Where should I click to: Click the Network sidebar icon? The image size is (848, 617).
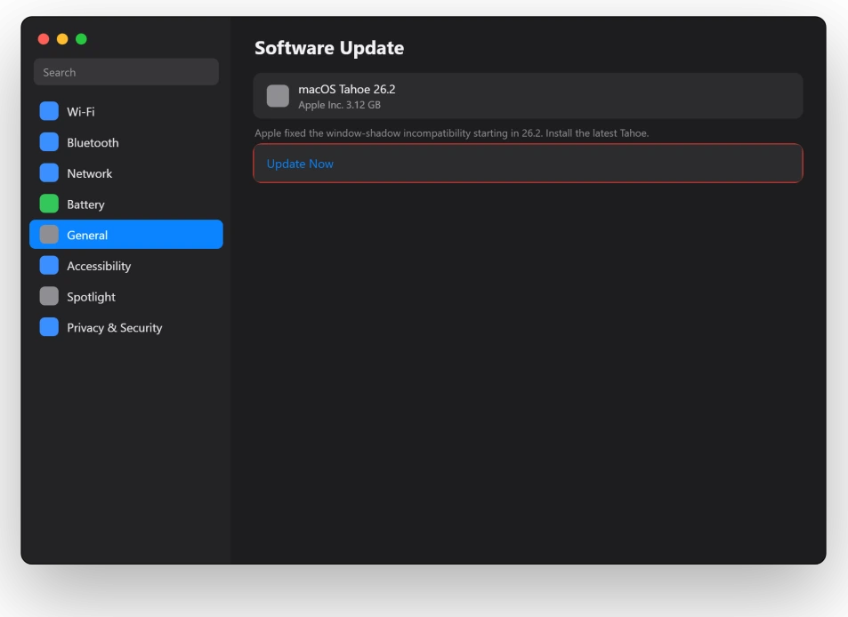pyautogui.click(x=49, y=172)
